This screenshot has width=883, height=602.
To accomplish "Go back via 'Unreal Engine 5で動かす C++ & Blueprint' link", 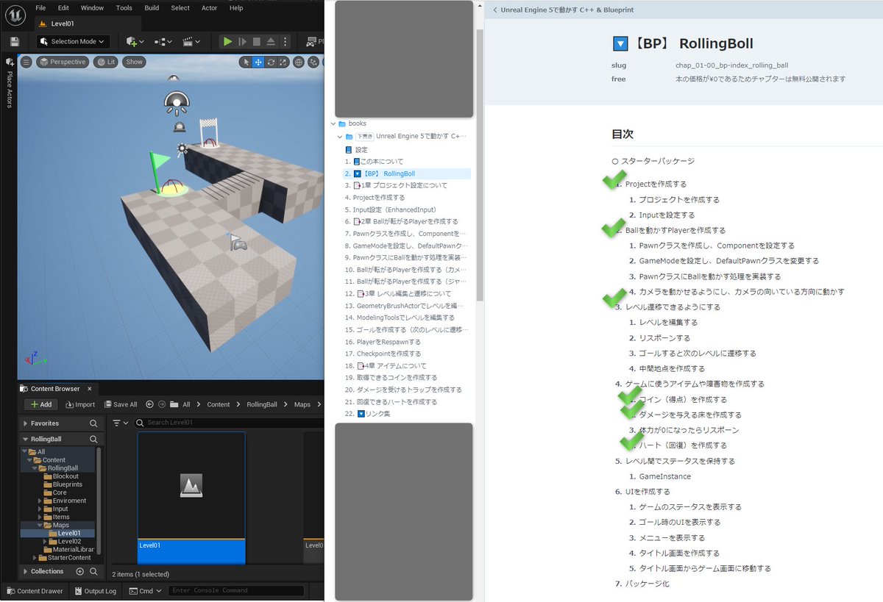I will pos(563,10).
